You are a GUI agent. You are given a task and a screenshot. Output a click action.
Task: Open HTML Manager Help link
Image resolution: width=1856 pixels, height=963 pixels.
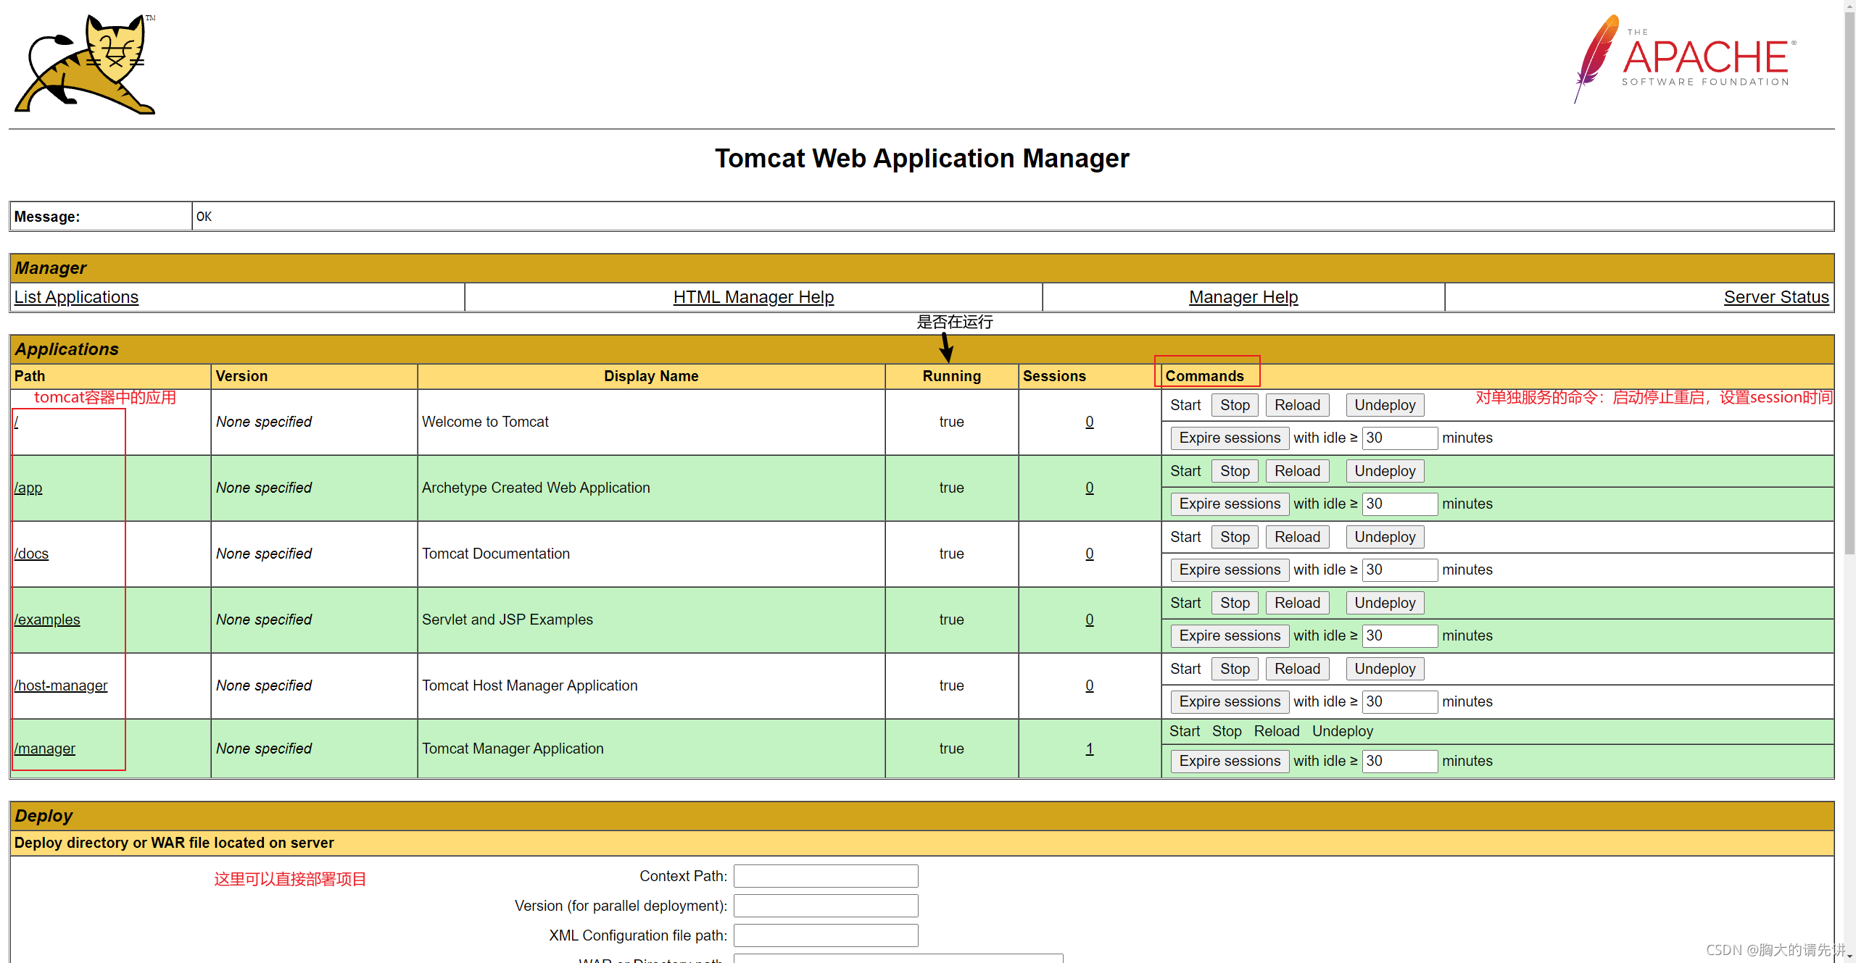point(753,297)
